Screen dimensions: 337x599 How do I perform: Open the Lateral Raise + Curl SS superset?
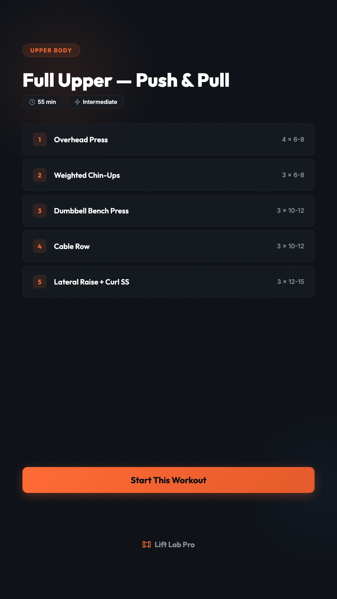[91, 282]
